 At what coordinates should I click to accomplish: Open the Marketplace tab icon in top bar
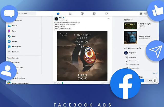(x=94, y=14)
